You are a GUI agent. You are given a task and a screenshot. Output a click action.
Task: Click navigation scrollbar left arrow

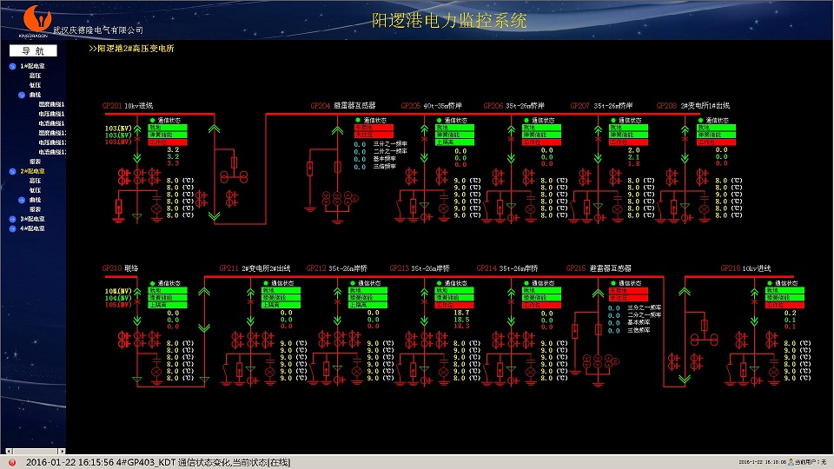[8, 451]
